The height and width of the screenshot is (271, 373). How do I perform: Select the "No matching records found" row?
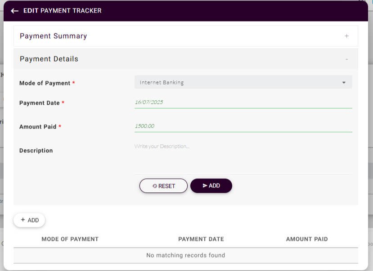185,255
